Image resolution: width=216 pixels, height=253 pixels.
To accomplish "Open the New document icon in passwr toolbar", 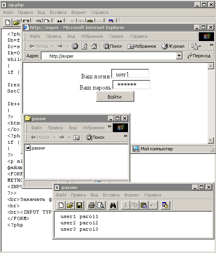I will coord(61,205).
